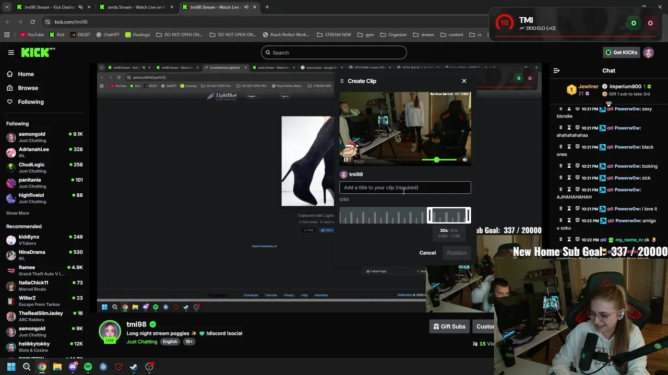This screenshot has height=375, width=668.
Task: Open asmongold in Following list
Action: (44, 137)
